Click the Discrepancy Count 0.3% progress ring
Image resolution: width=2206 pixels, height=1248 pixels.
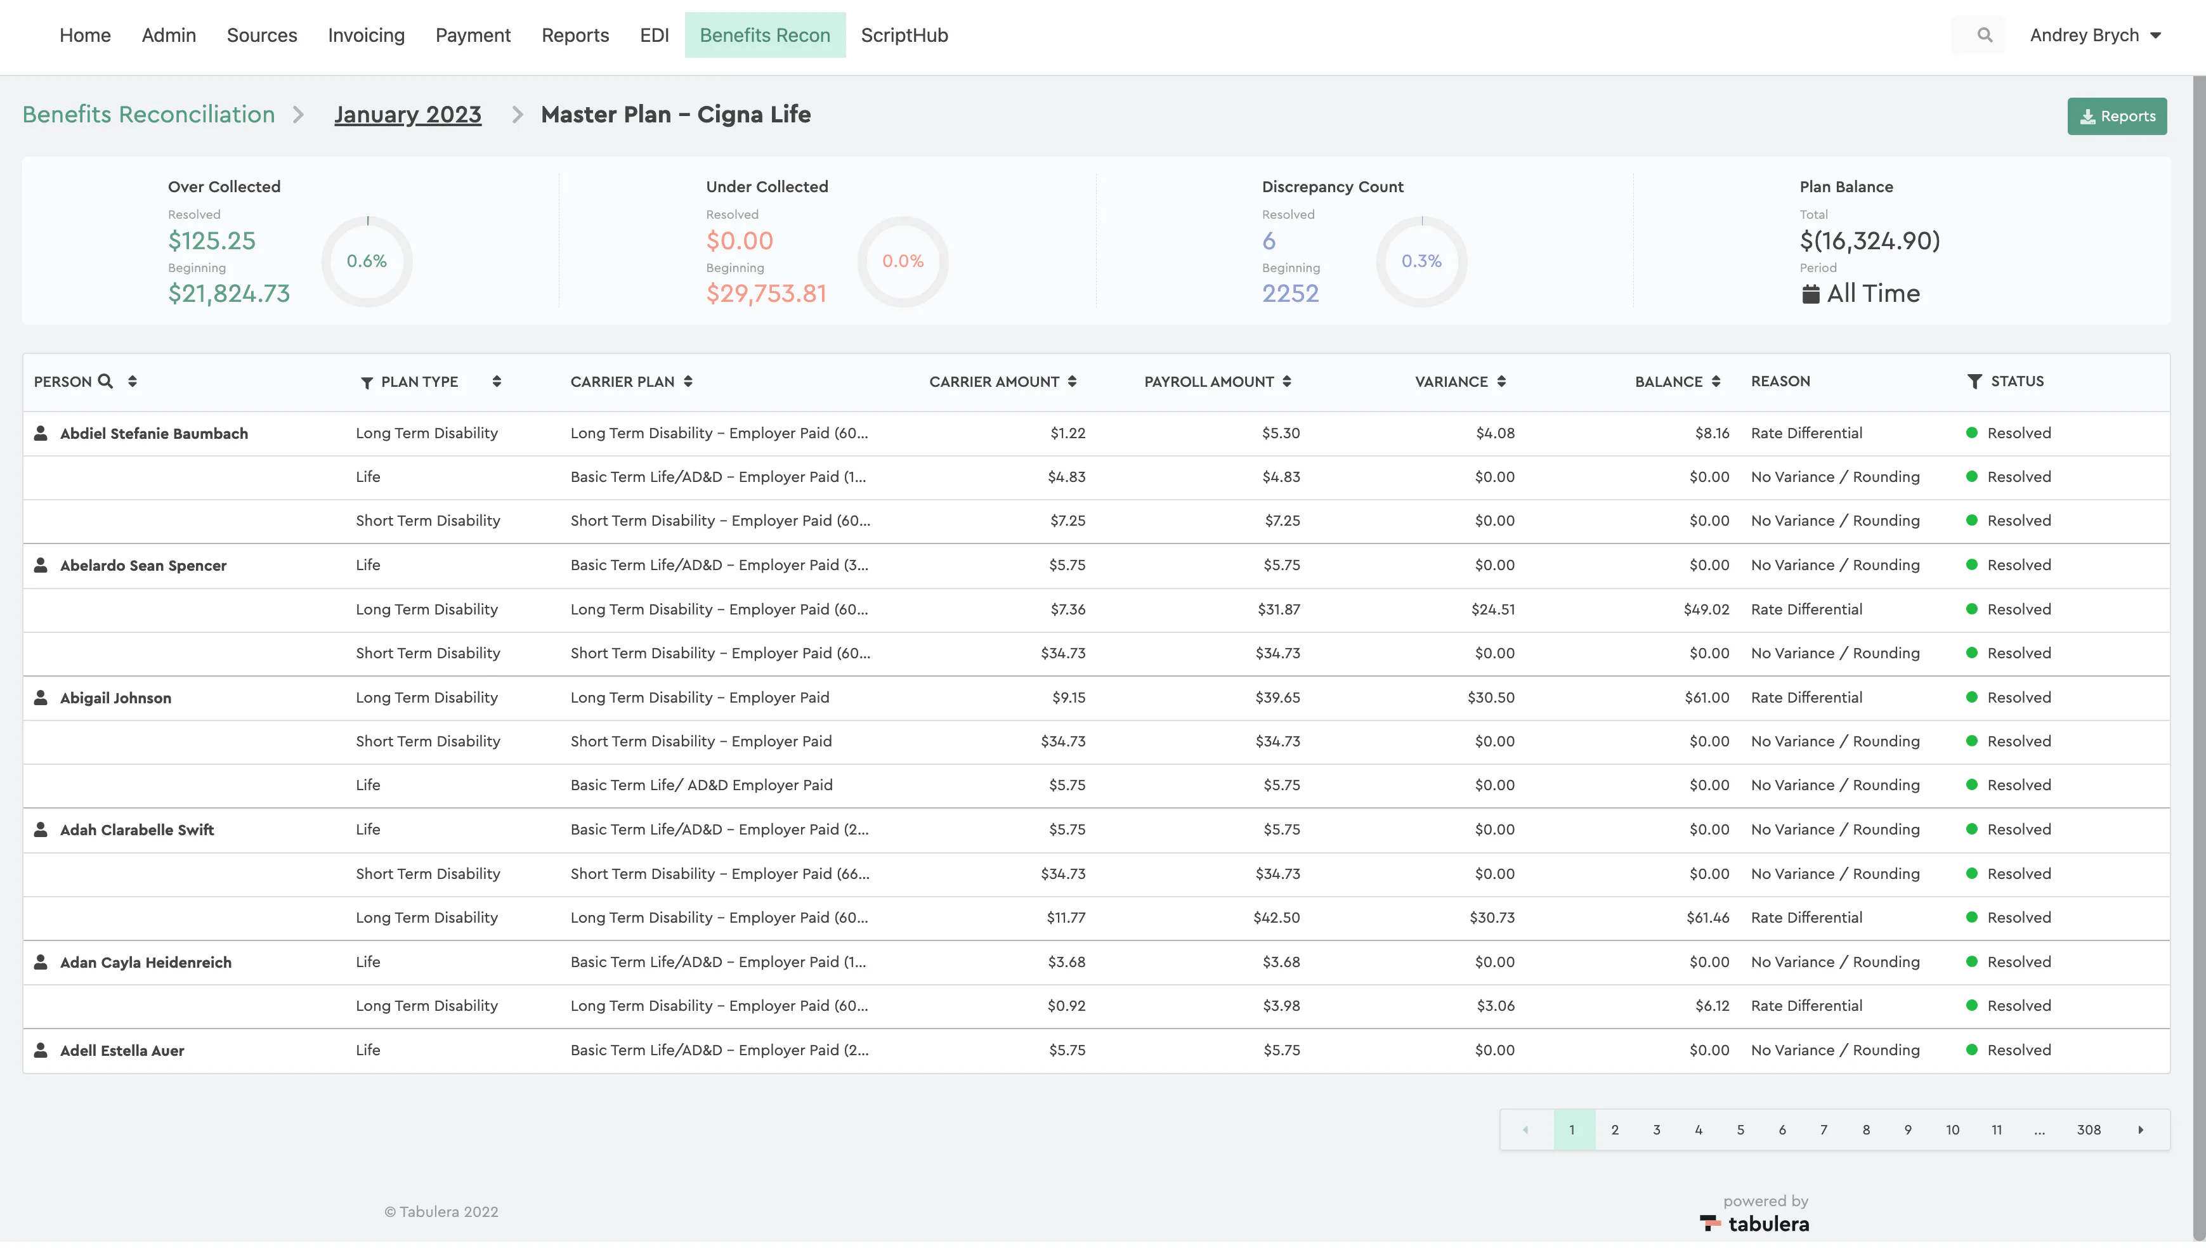[1421, 261]
